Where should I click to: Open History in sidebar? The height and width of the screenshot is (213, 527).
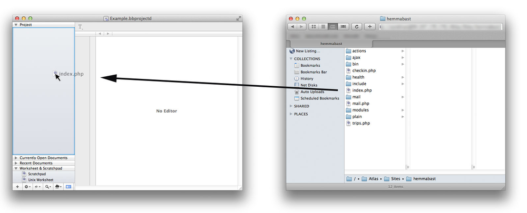[304, 78]
